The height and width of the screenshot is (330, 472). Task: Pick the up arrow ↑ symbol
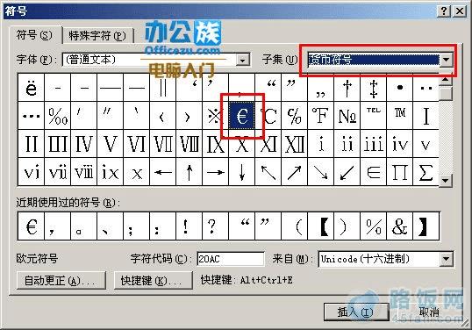tap(190, 172)
